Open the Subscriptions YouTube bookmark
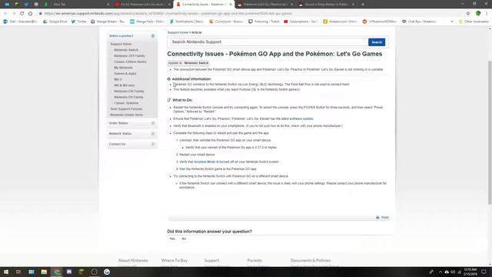 301,22
